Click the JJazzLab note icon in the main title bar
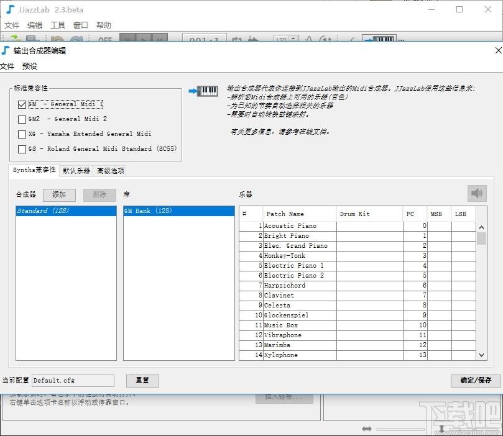The image size is (503, 436). pos(11,9)
